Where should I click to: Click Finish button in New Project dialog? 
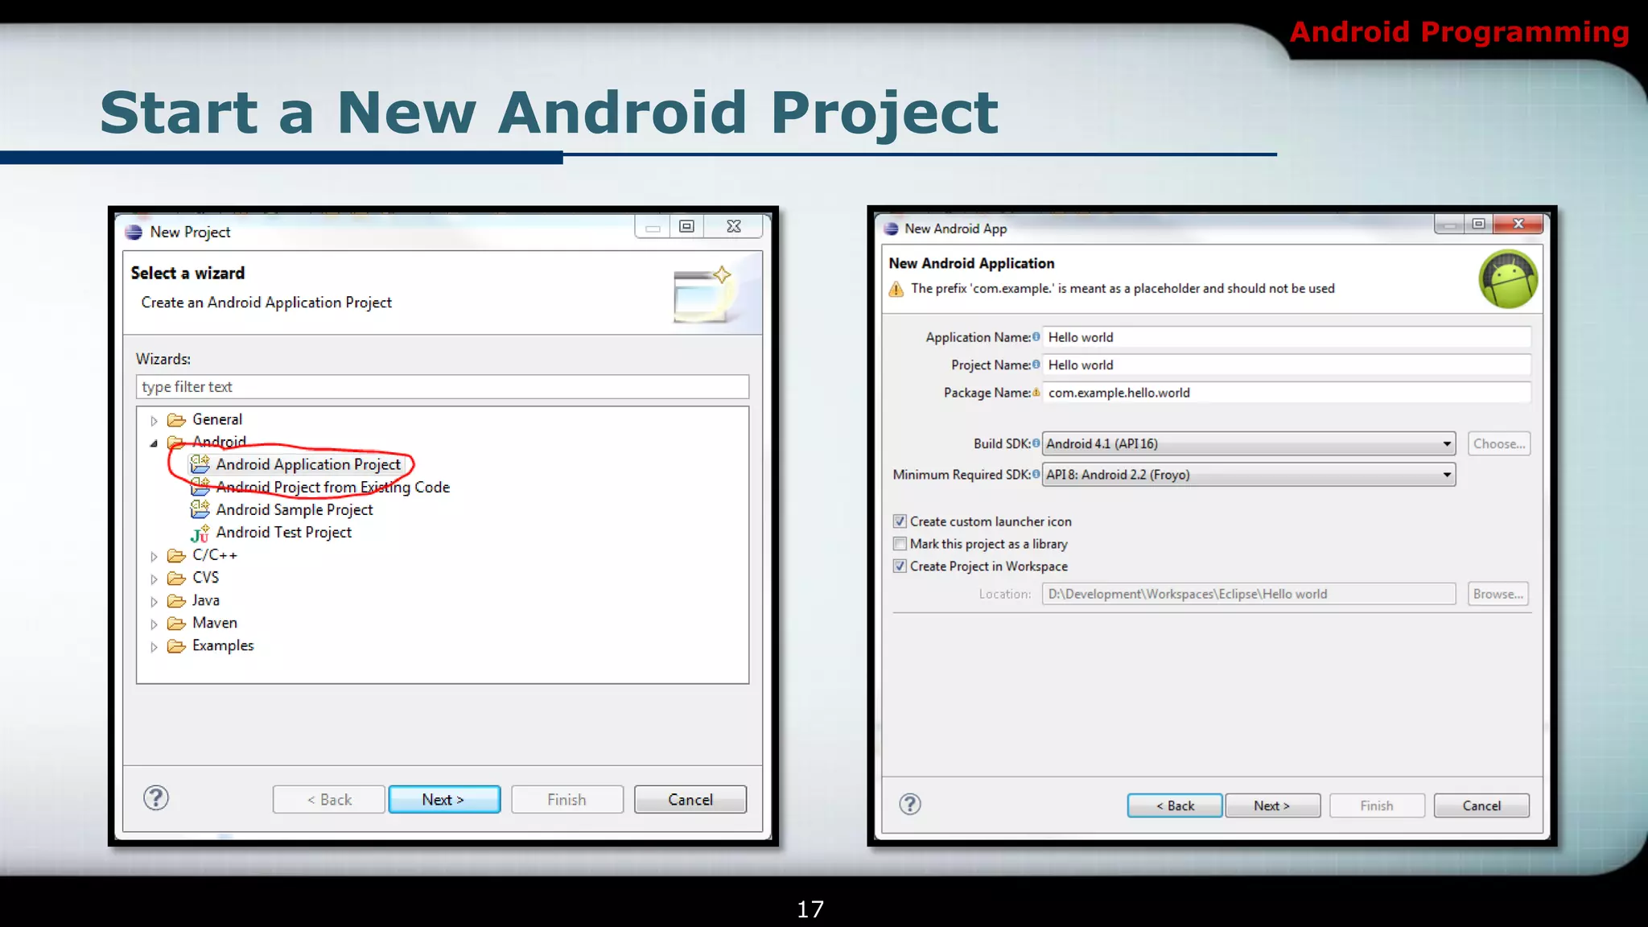click(x=567, y=800)
